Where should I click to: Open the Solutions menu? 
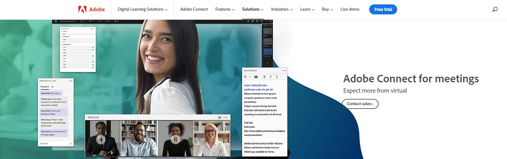[253, 9]
